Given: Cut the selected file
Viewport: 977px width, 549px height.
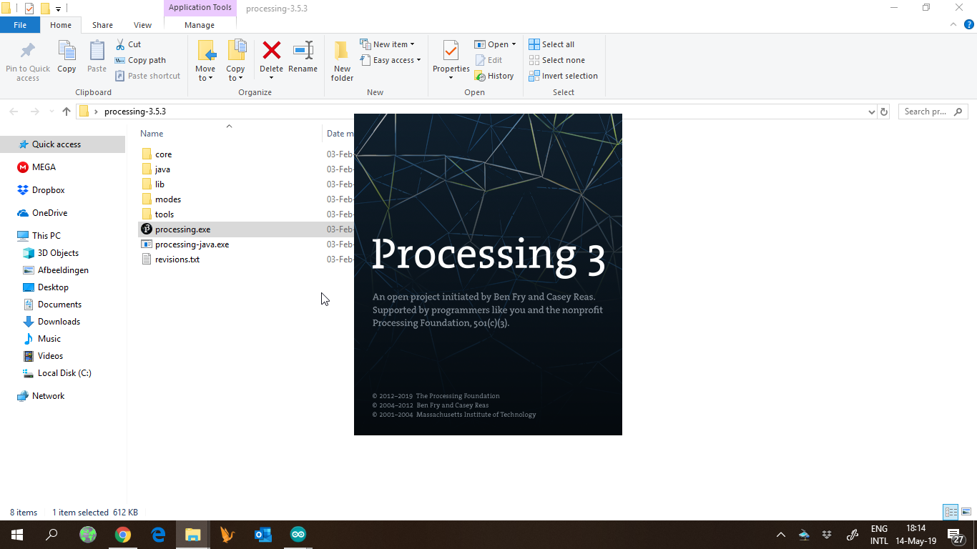Looking at the screenshot, I should pyautogui.click(x=128, y=44).
